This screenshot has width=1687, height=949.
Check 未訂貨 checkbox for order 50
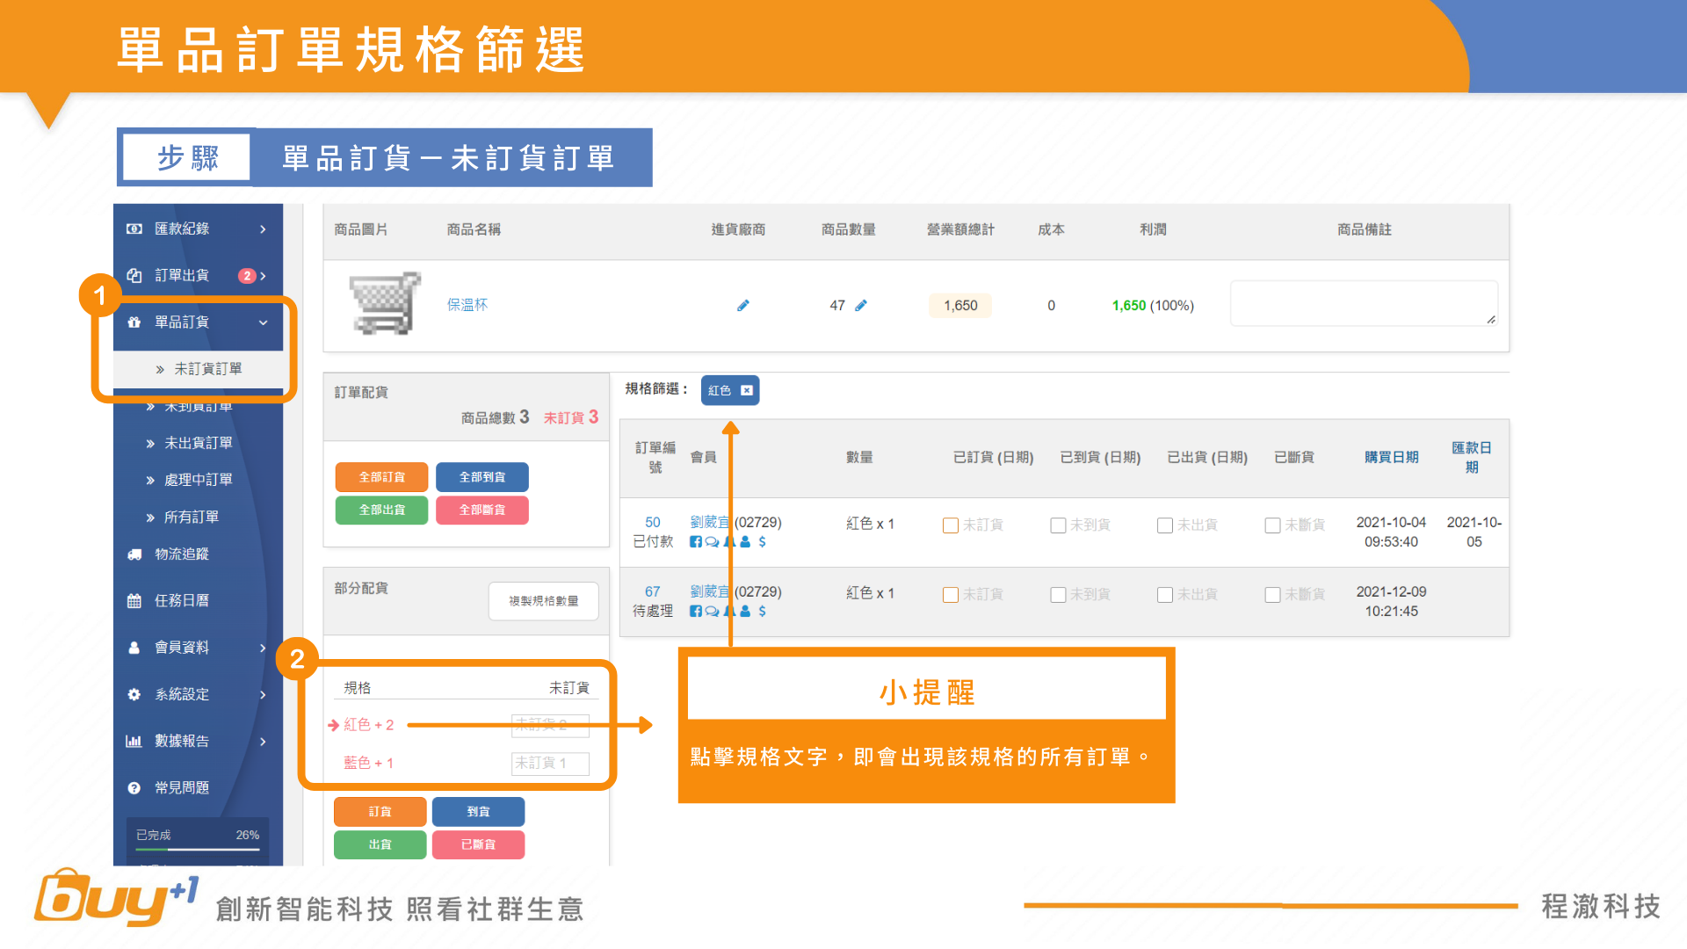(950, 525)
